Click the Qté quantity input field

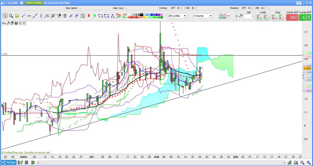tap(249, 17)
